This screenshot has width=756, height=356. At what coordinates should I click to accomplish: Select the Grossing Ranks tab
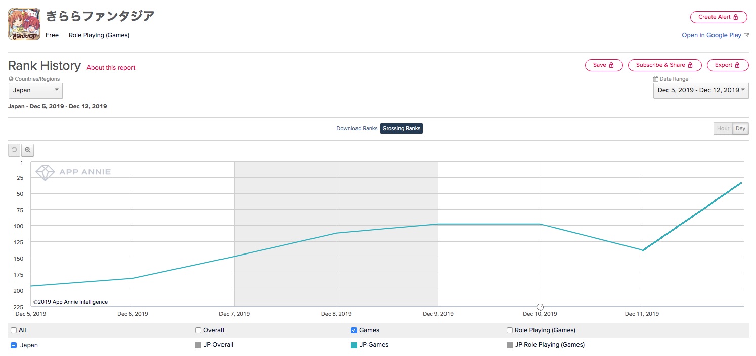pos(402,129)
